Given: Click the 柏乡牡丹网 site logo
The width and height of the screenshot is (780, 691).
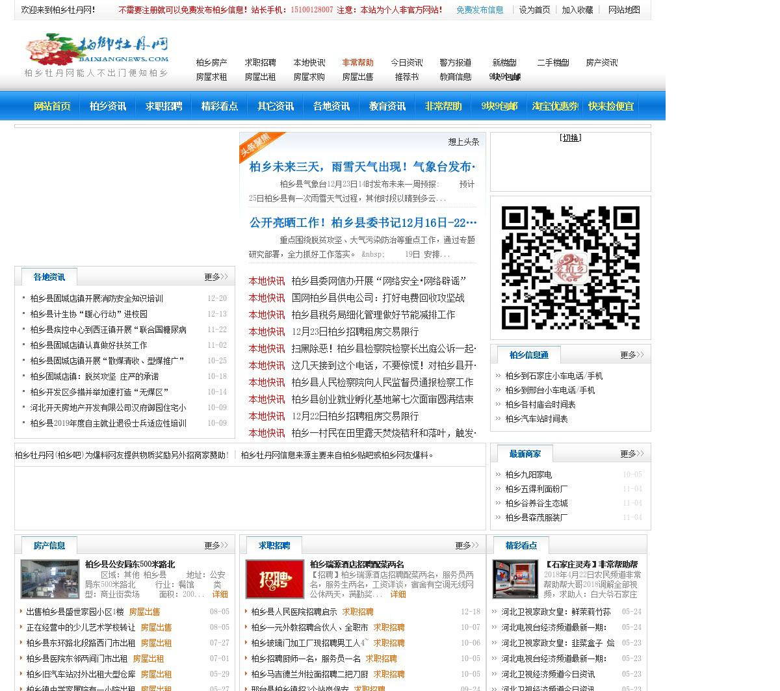Looking at the screenshot, I should point(96,51).
